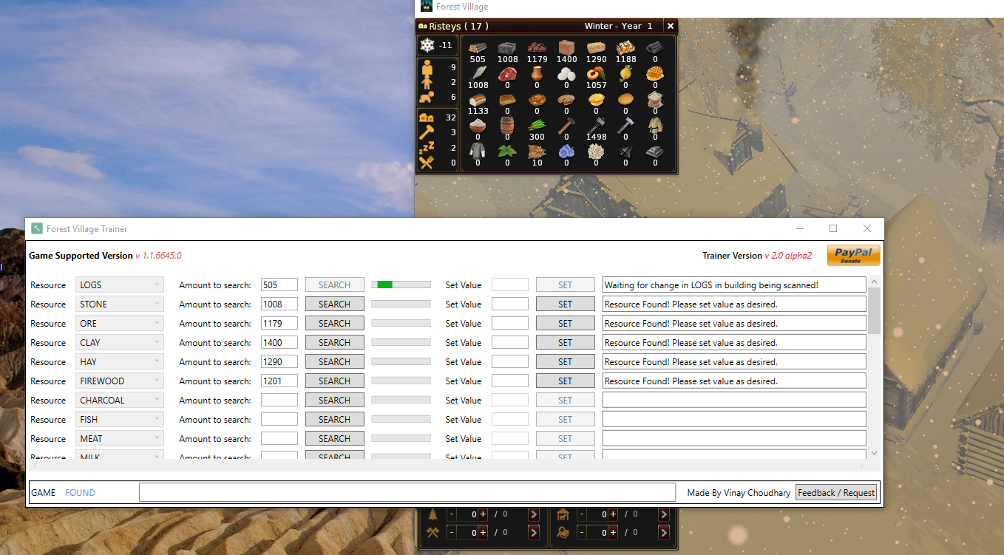Click the stone block icon showing 1008

coord(507,48)
